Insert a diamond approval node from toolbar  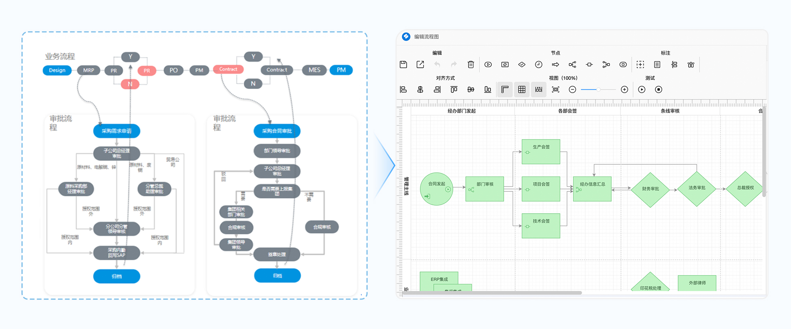522,64
